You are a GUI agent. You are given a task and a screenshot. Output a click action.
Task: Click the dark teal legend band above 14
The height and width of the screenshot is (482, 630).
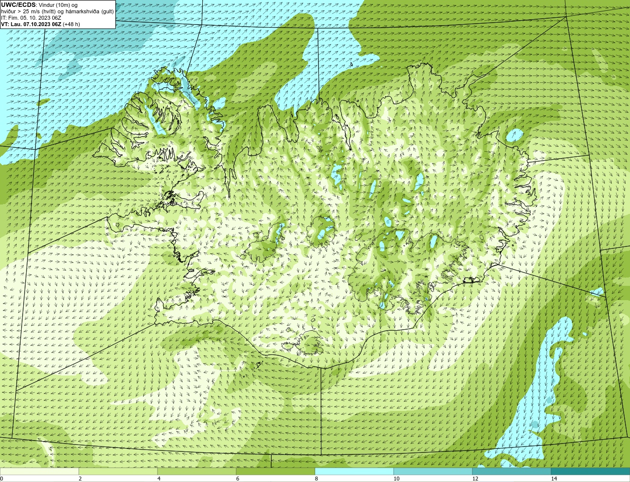[591, 471]
